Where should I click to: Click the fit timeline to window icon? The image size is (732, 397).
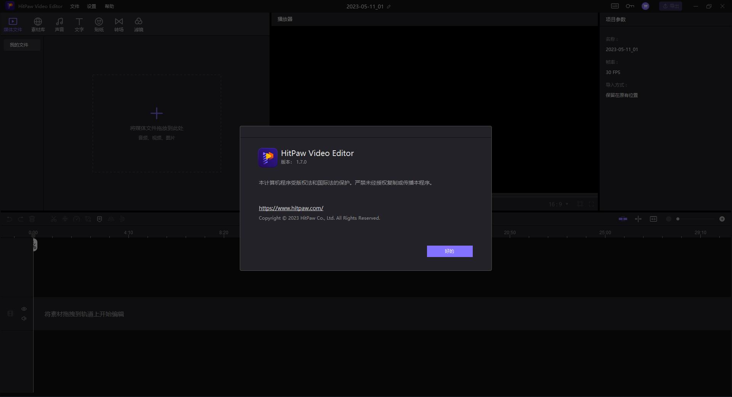click(653, 219)
